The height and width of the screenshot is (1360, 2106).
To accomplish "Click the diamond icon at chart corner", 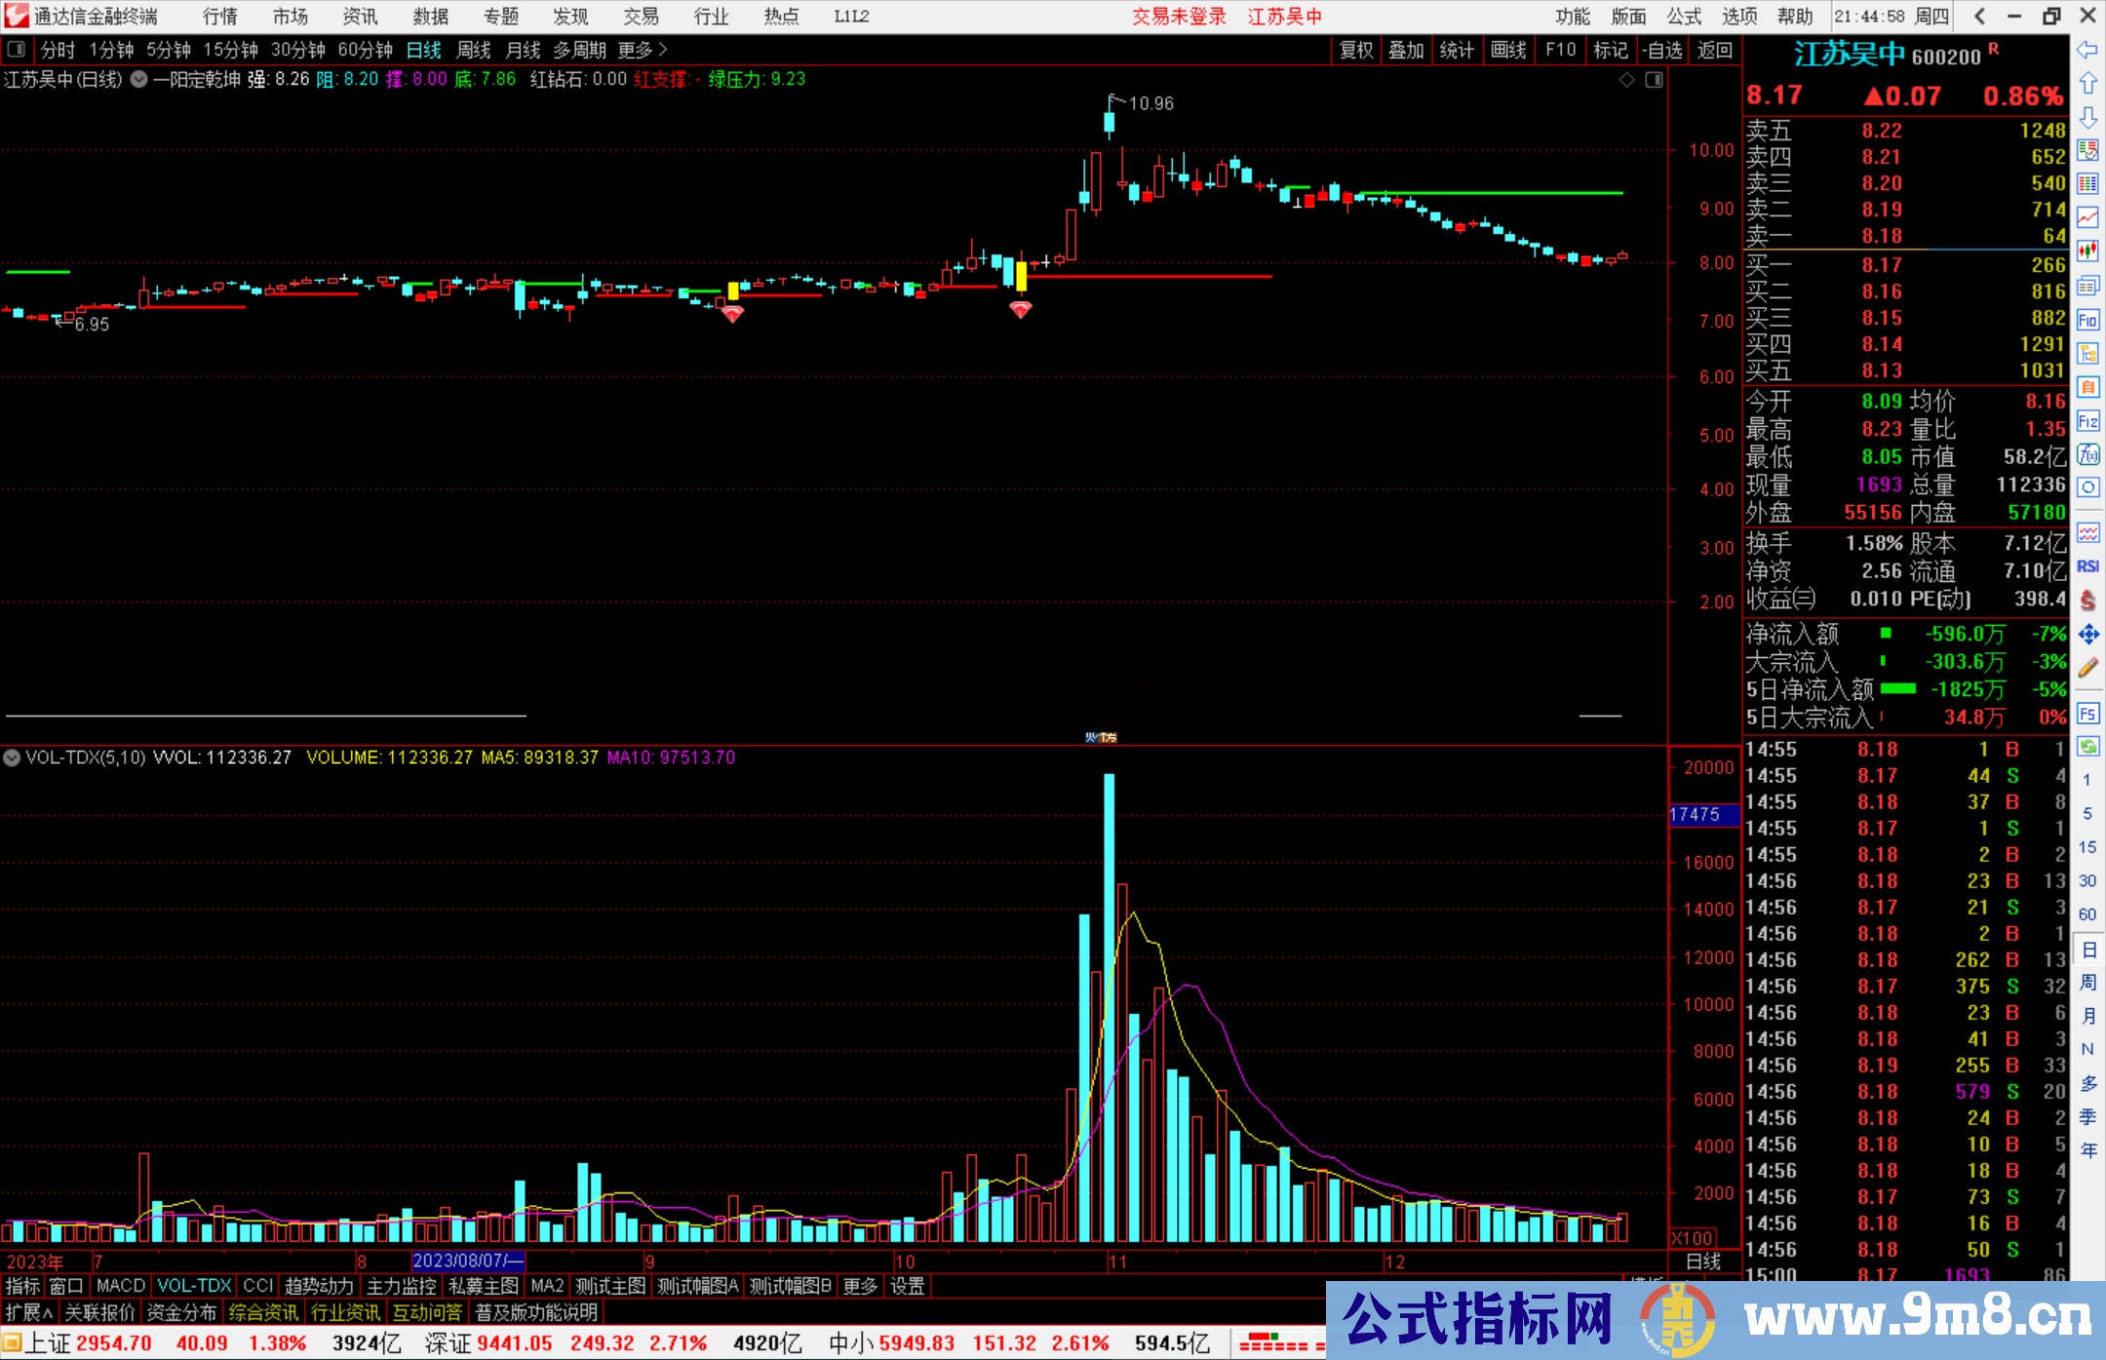I will 1626,80.
